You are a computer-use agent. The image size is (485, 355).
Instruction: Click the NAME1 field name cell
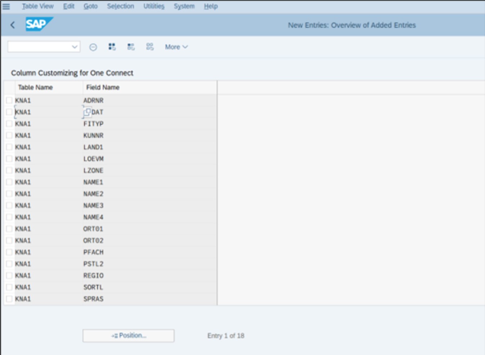[x=93, y=182]
